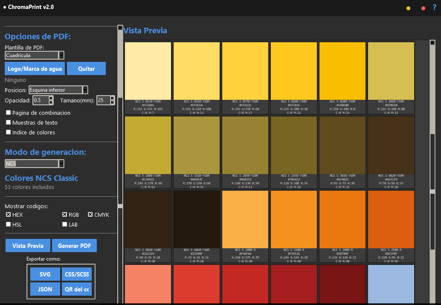
Task: Click inside the Opacidad input field
Action: point(41,100)
